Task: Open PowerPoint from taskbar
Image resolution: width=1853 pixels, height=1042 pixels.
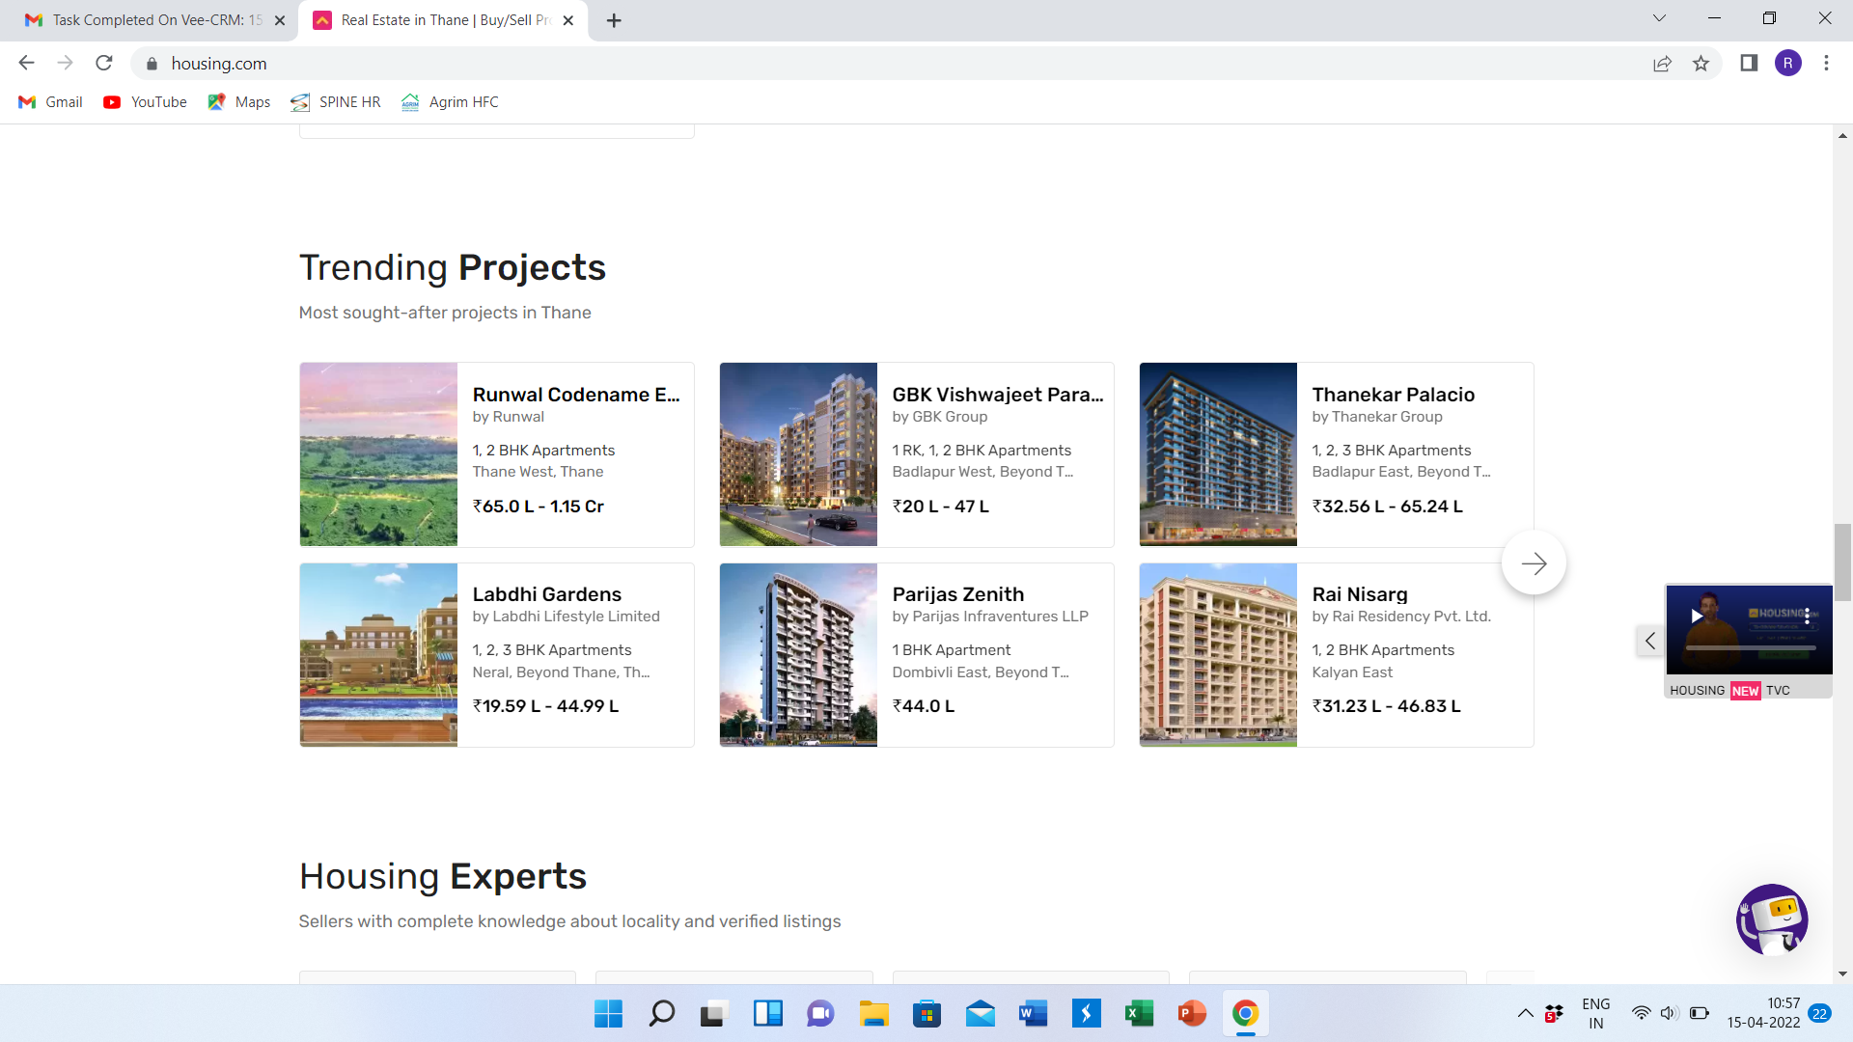Action: 1192,1014
